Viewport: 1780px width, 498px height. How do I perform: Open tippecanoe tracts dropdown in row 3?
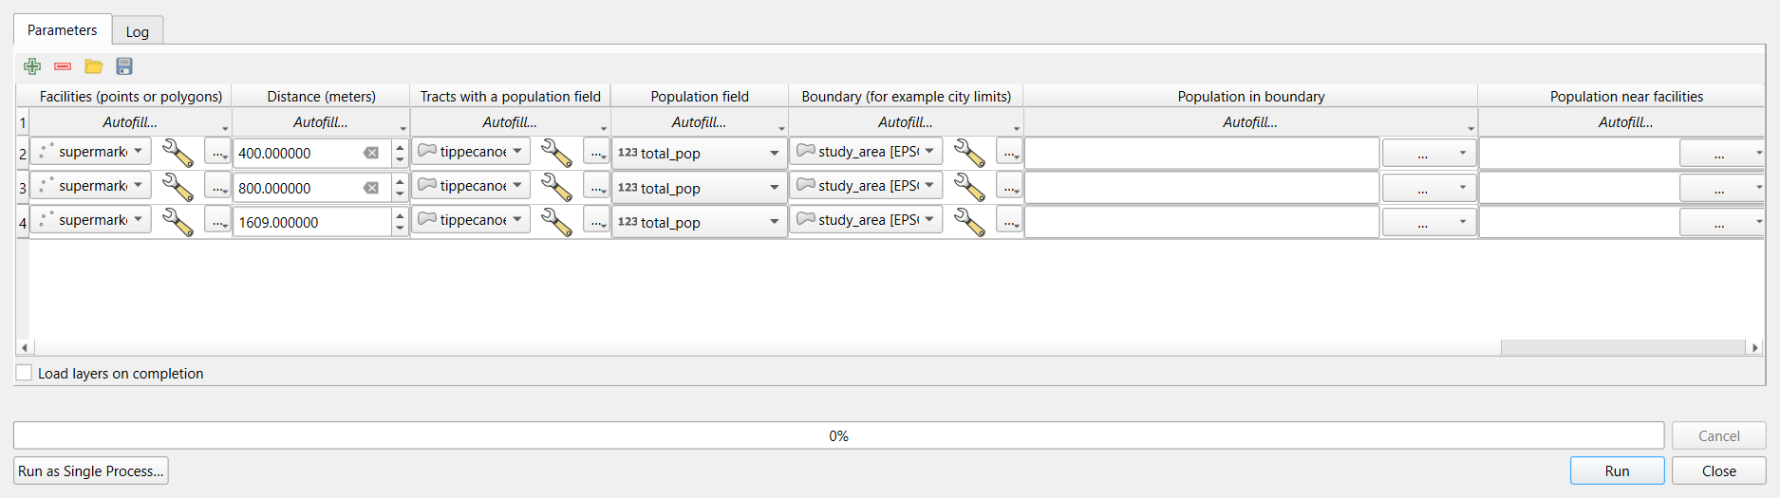471,186
